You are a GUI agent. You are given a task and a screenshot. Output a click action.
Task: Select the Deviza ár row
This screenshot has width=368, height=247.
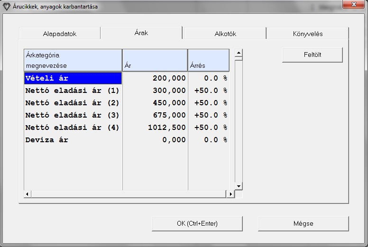(x=73, y=140)
